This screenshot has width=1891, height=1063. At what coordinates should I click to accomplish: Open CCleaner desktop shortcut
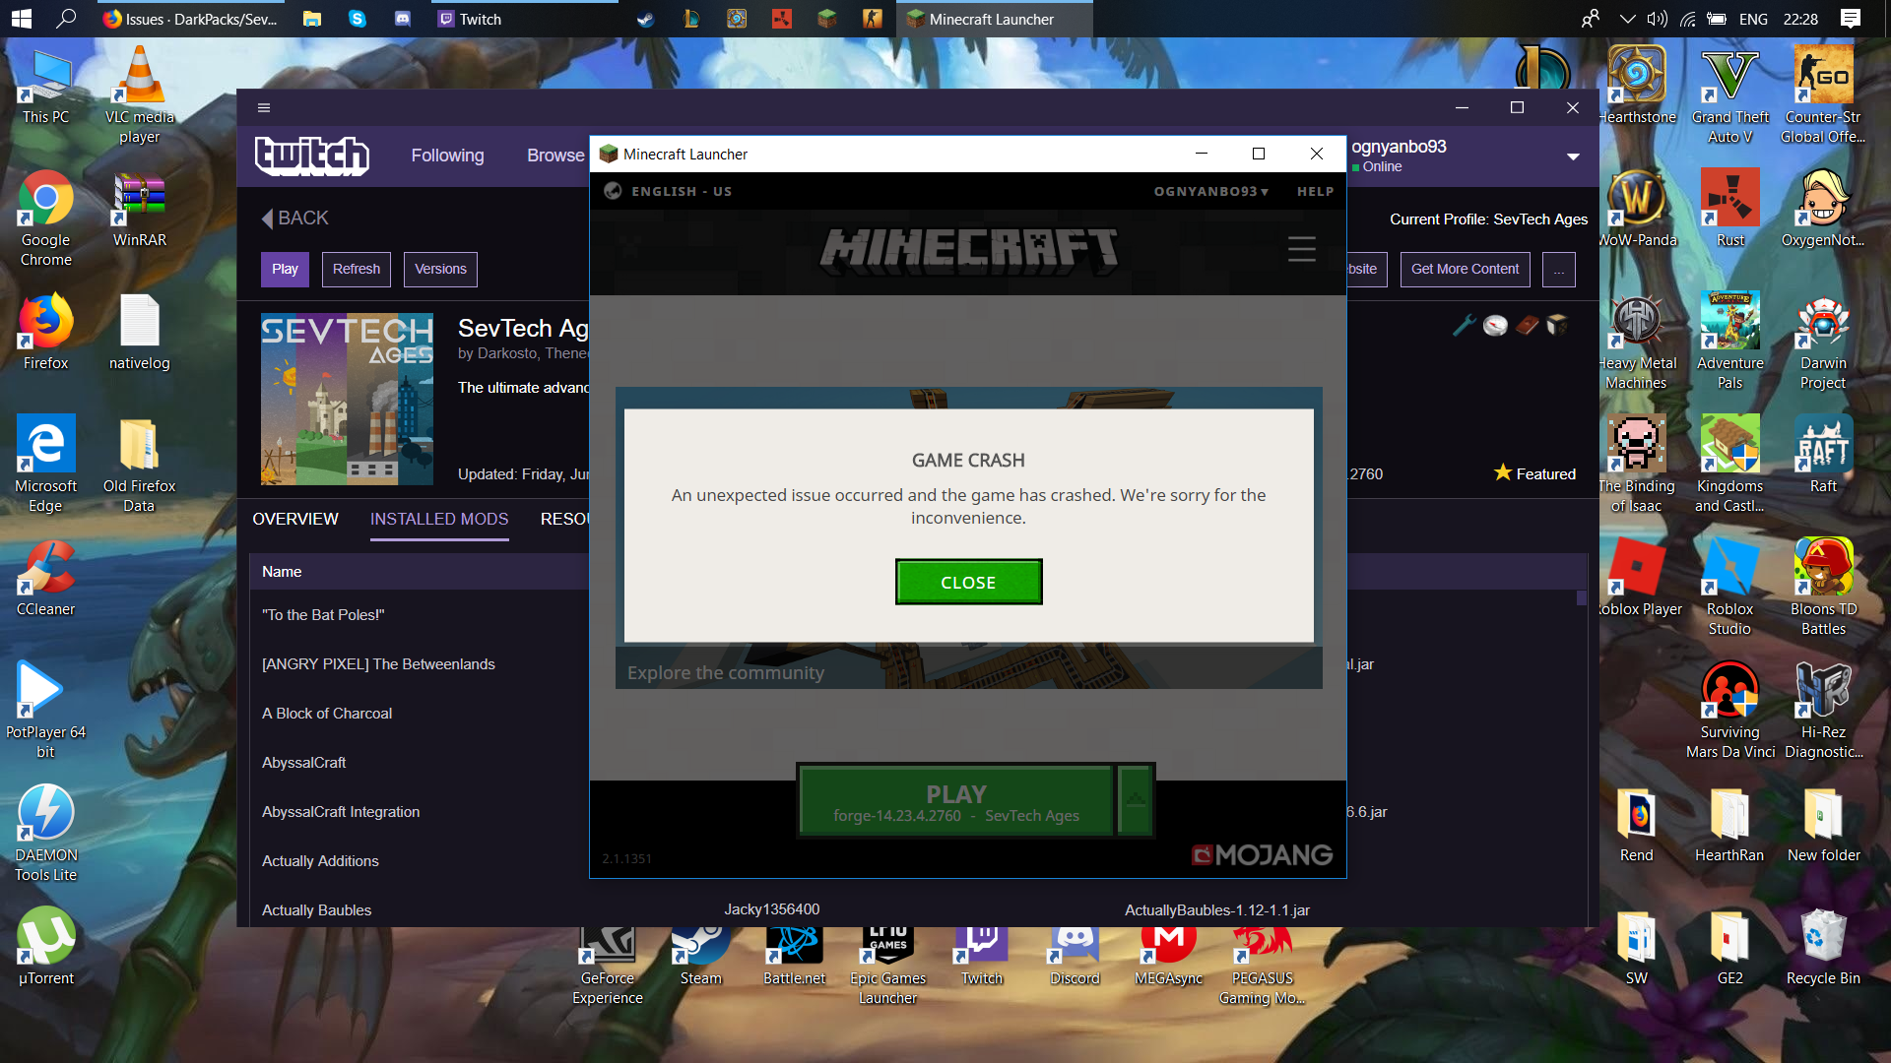click(x=45, y=578)
